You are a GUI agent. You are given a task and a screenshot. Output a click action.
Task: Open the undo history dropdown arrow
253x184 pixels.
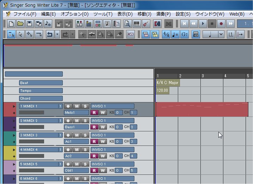coord(57,34)
